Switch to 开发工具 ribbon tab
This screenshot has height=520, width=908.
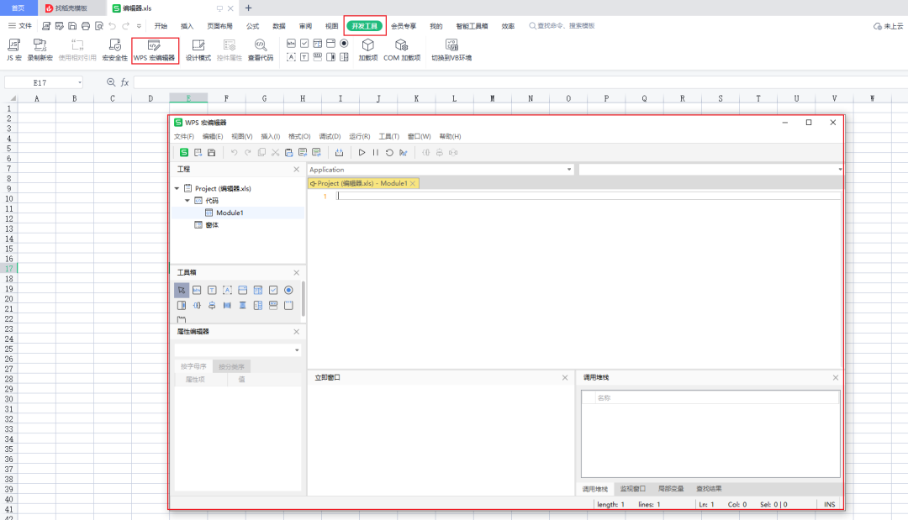(x=364, y=26)
